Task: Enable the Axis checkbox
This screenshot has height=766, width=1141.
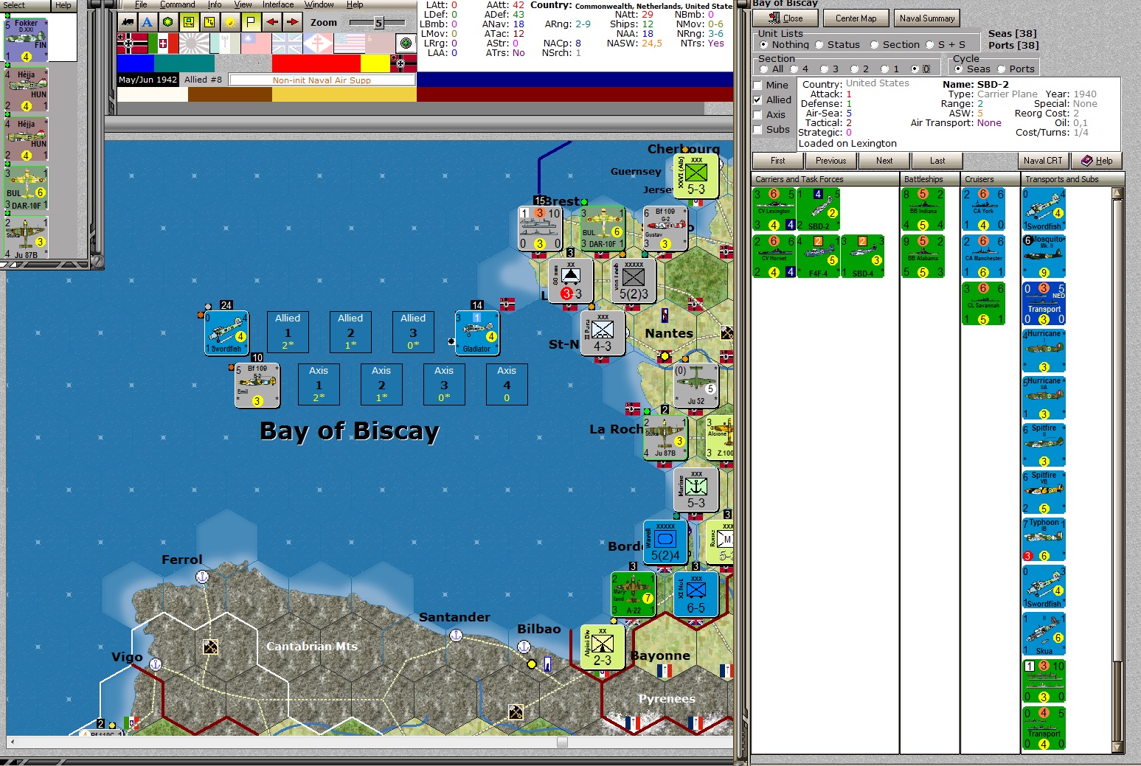Action: [757, 114]
